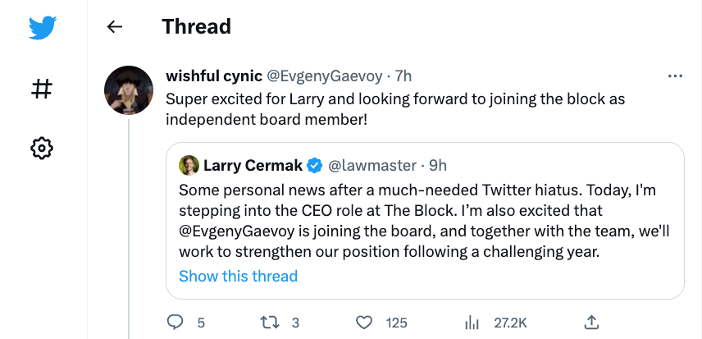Viewport: 702px width, 339px height.
Task: Retweet using the retweet arrows icon
Action: [x=269, y=322]
